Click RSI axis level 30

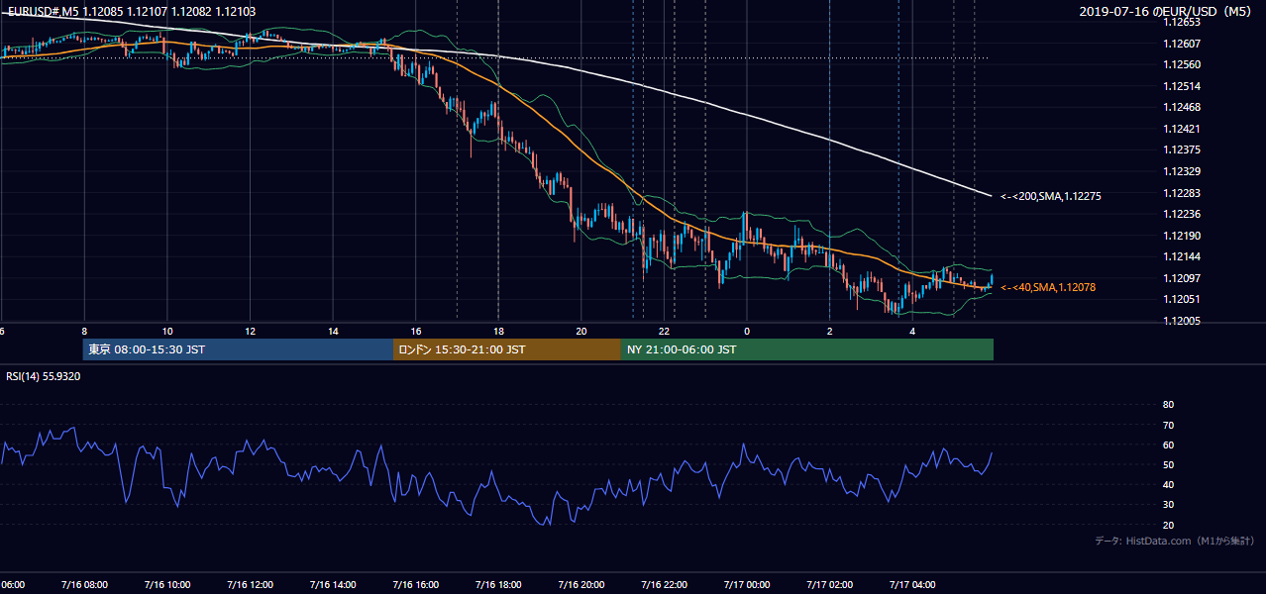coord(1168,505)
